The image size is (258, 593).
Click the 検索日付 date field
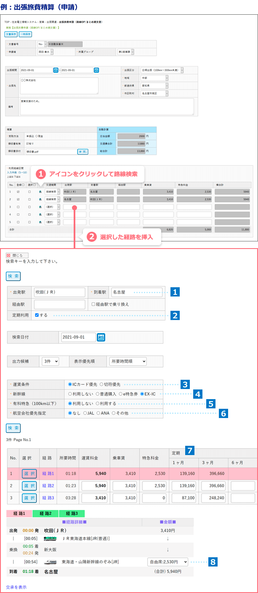pyautogui.click(x=78, y=337)
